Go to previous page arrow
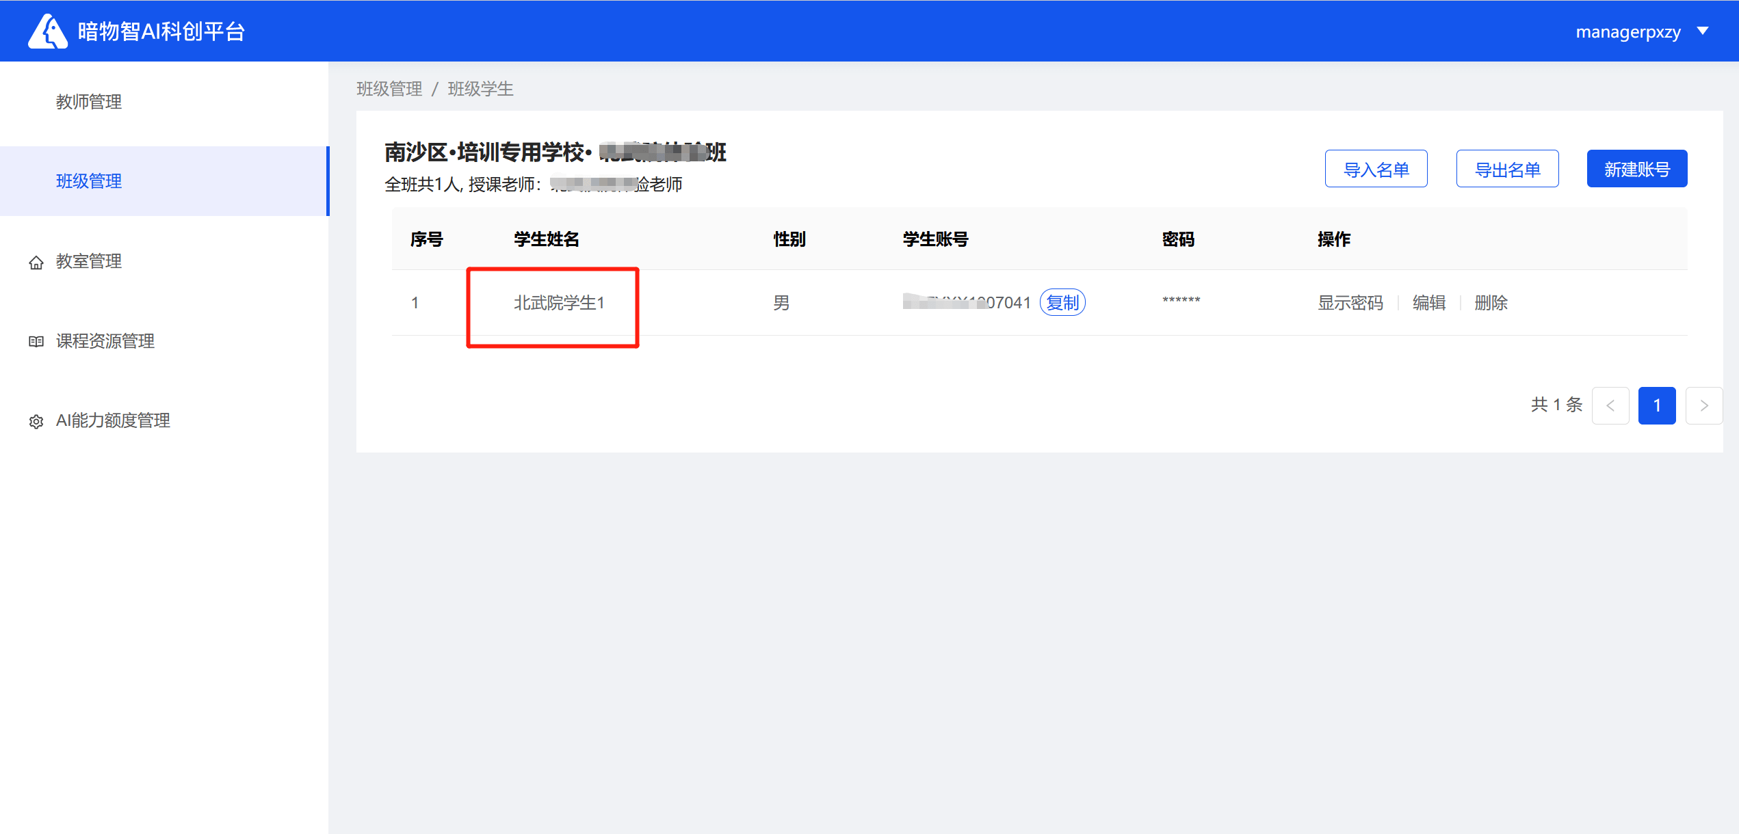 (x=1610, y=405)
